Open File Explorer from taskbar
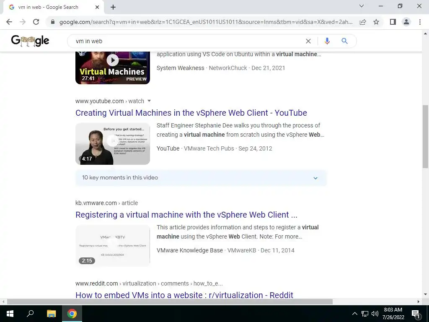 (51, 314)
